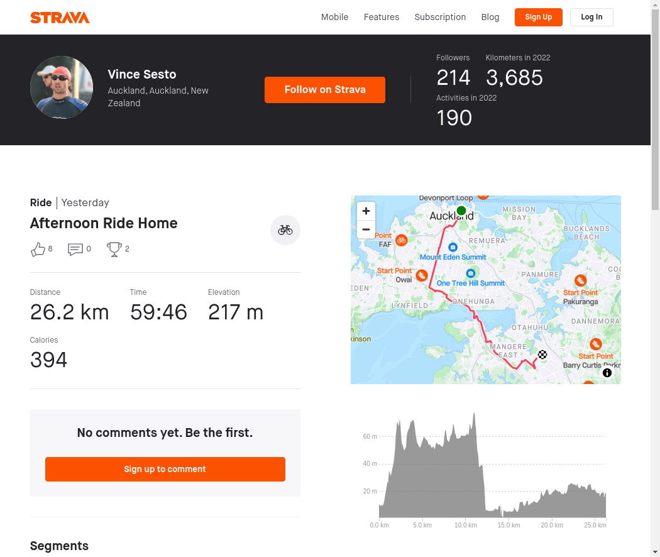Viewport: 660px width, 557px height.
Task: Click the 217 m elevation value
Action: tap(236, 312)
